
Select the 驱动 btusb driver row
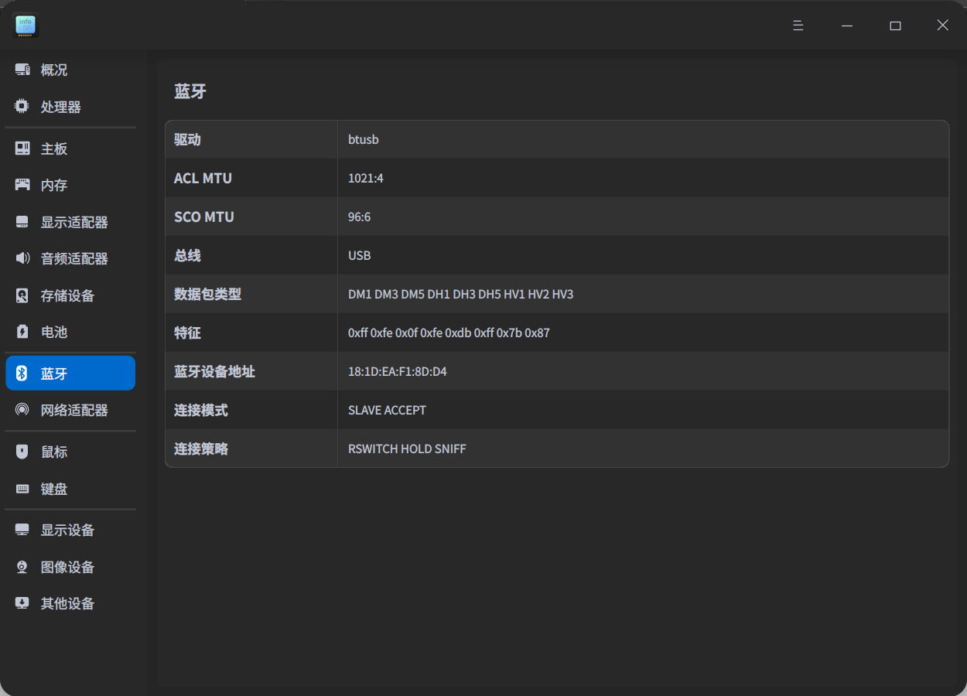[x=557, y=139]
